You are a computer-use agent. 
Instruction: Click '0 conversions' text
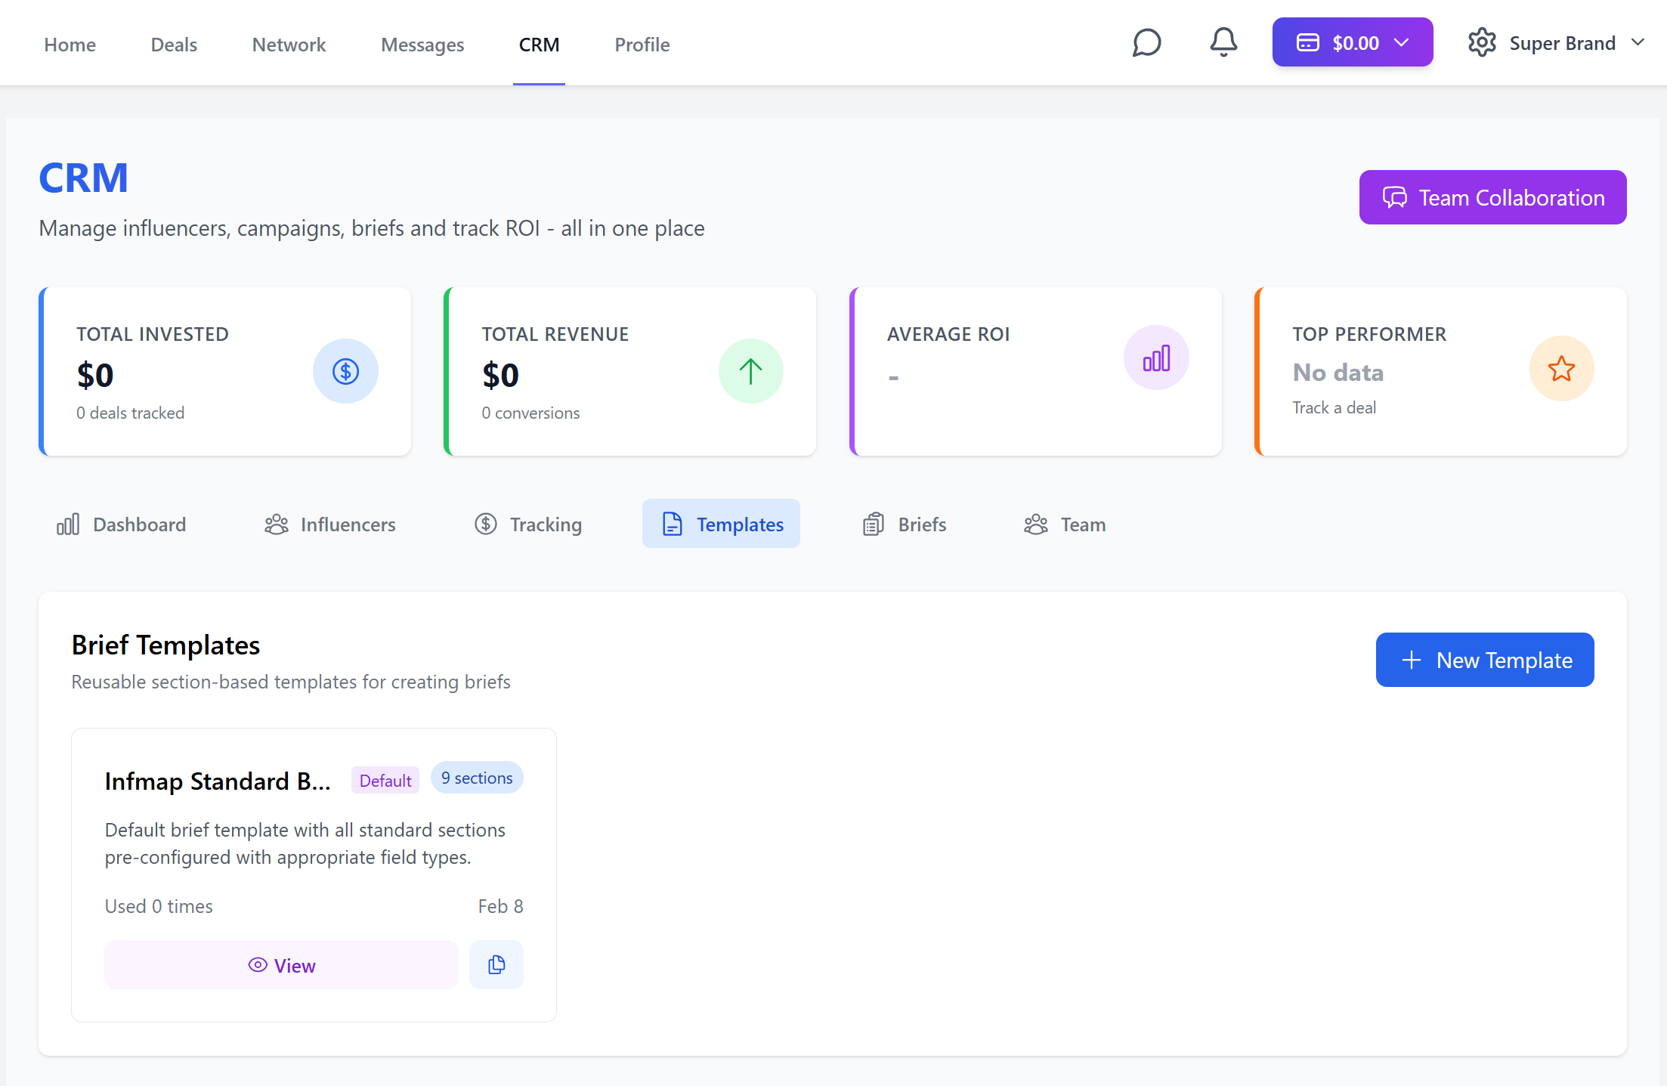[530, 413]
